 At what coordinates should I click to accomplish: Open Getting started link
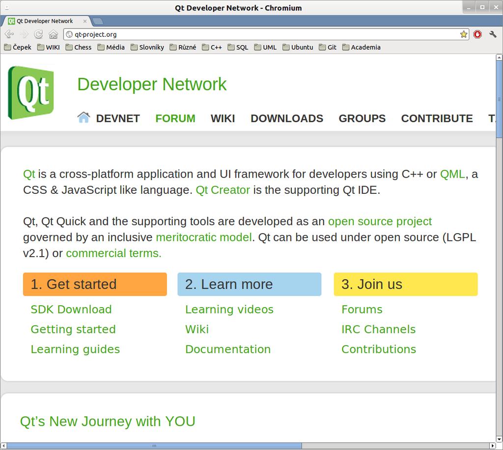click(x=73, y=329)
